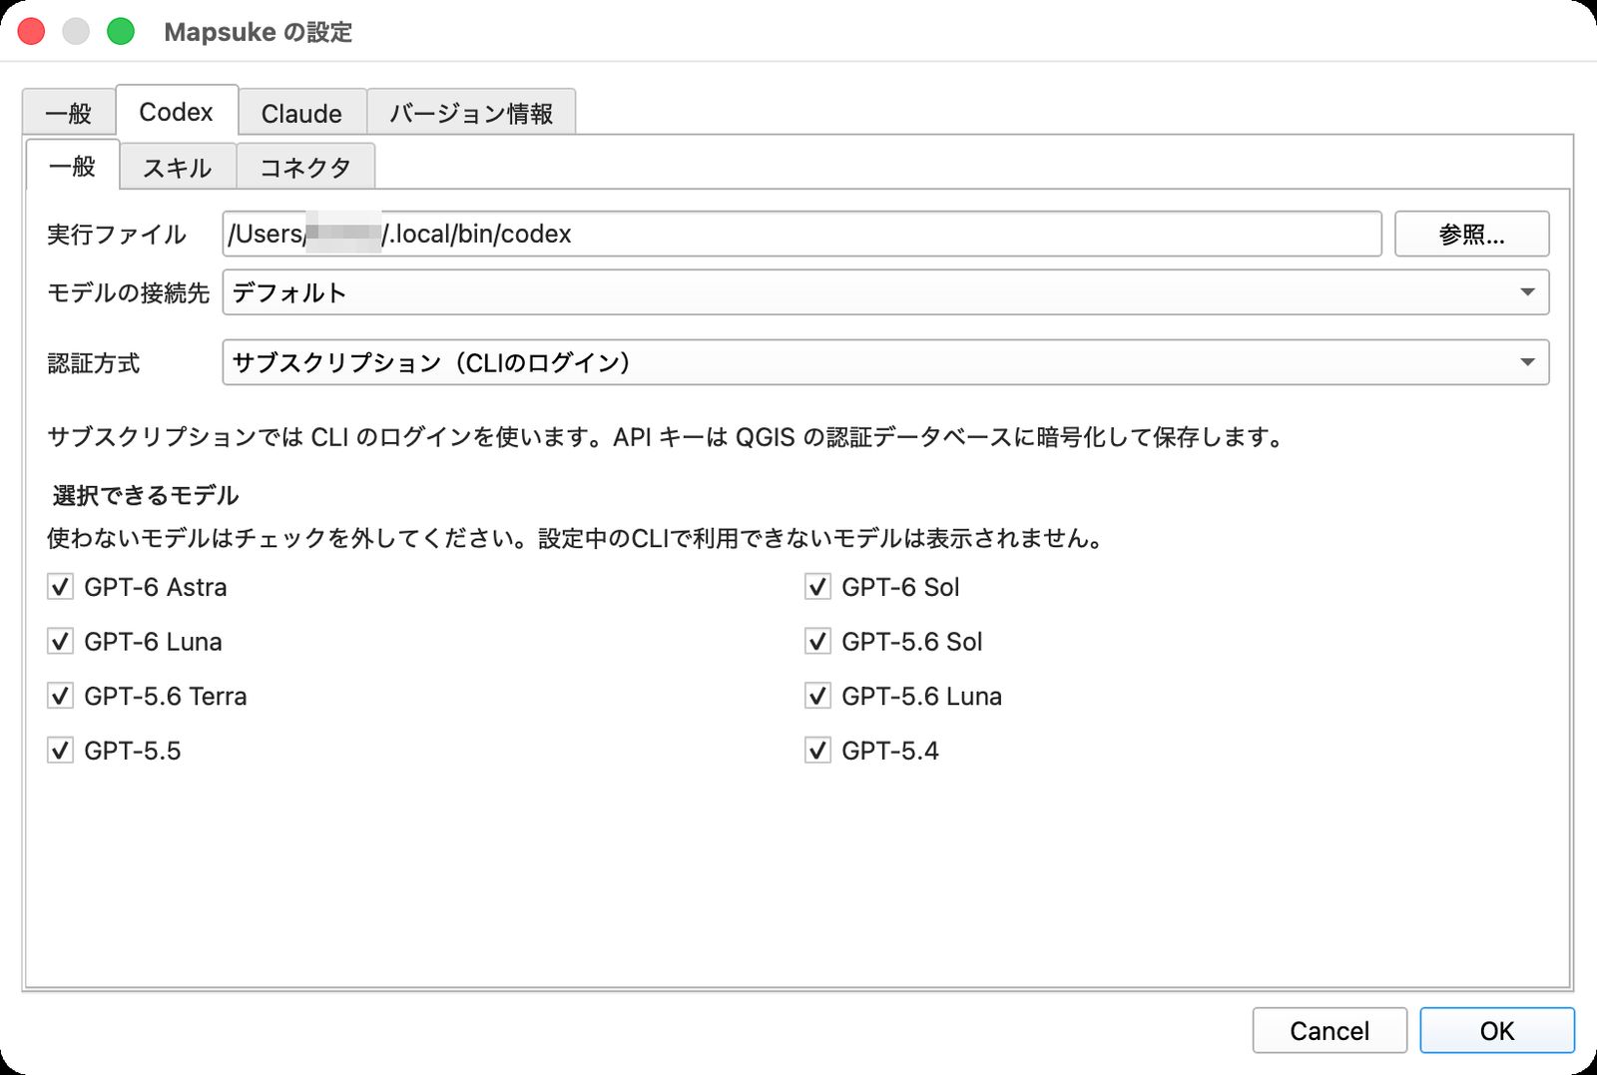Toggle the GPT-6 Luna checkbox
1597x1075 pixels.
coord(60,641)
